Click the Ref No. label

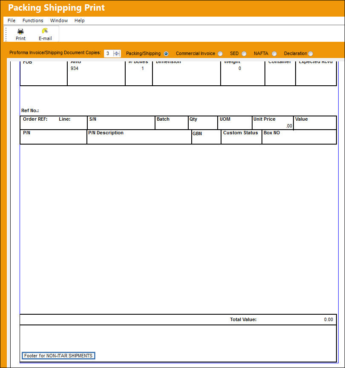pyautogui.click(x=30, y=110)
